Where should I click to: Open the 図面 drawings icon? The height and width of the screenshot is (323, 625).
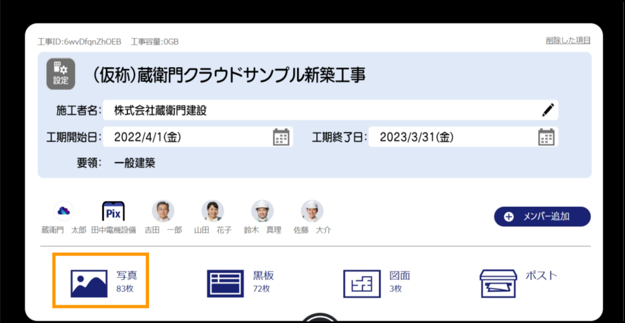click(362, 284)
